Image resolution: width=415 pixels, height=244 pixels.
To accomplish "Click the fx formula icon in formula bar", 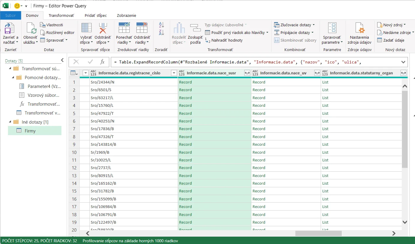I will point(102,62).
